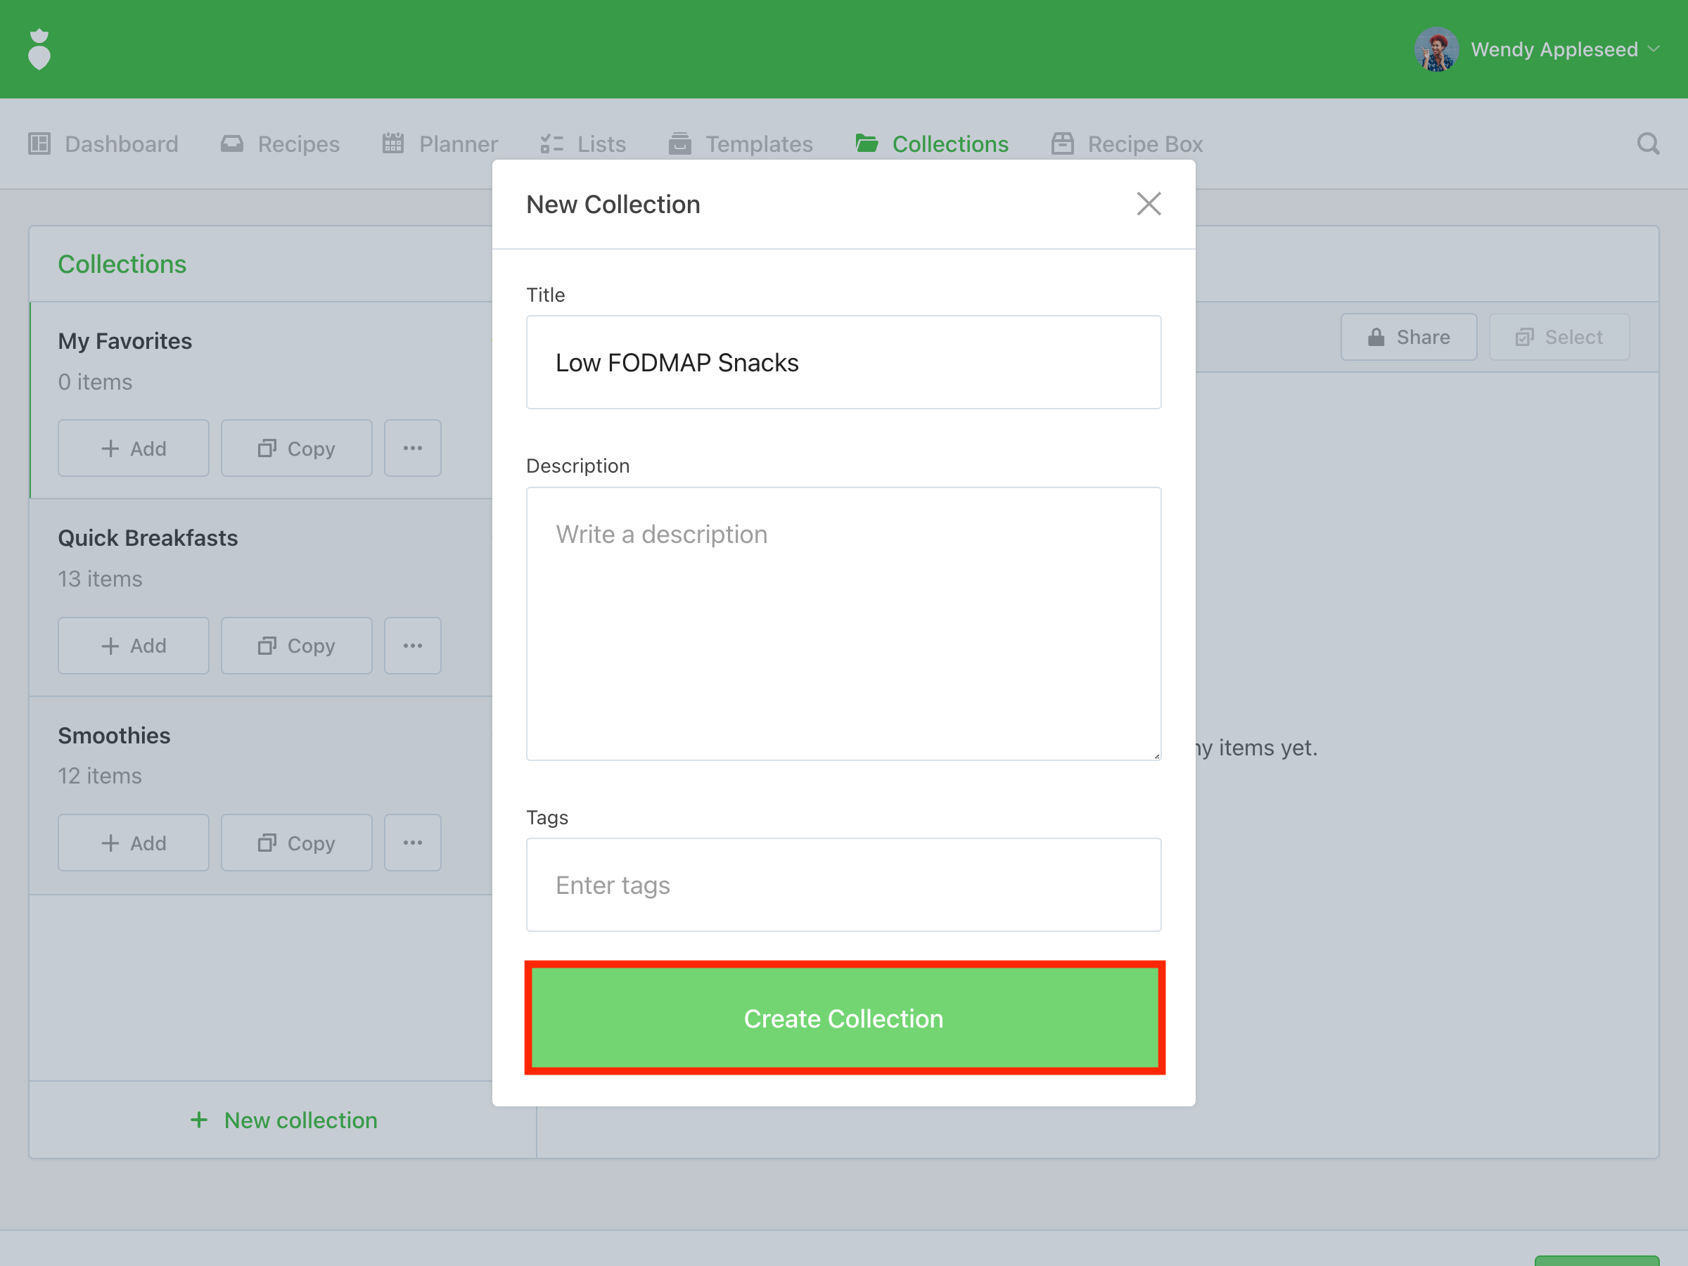The width and height of the screenshot is (1688, 1266).
Task: Expand the Wendy Appleseed account dropdown
Action: (x=1653, y=50)
